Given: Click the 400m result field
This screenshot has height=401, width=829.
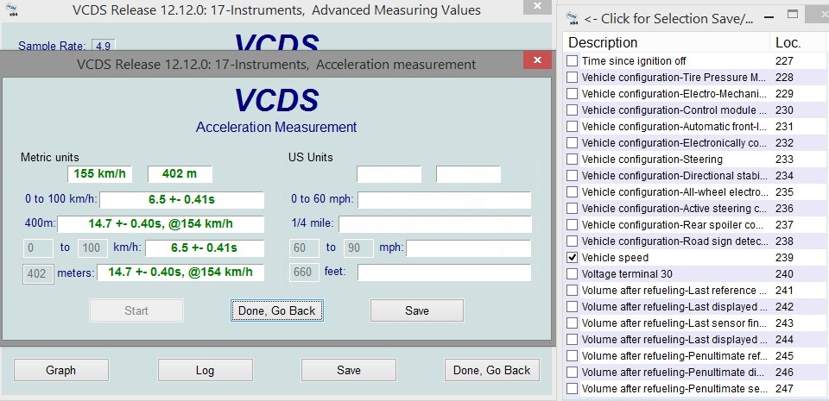Looking at the screenshot, I should pyautogui.click(x=161, y=223).
